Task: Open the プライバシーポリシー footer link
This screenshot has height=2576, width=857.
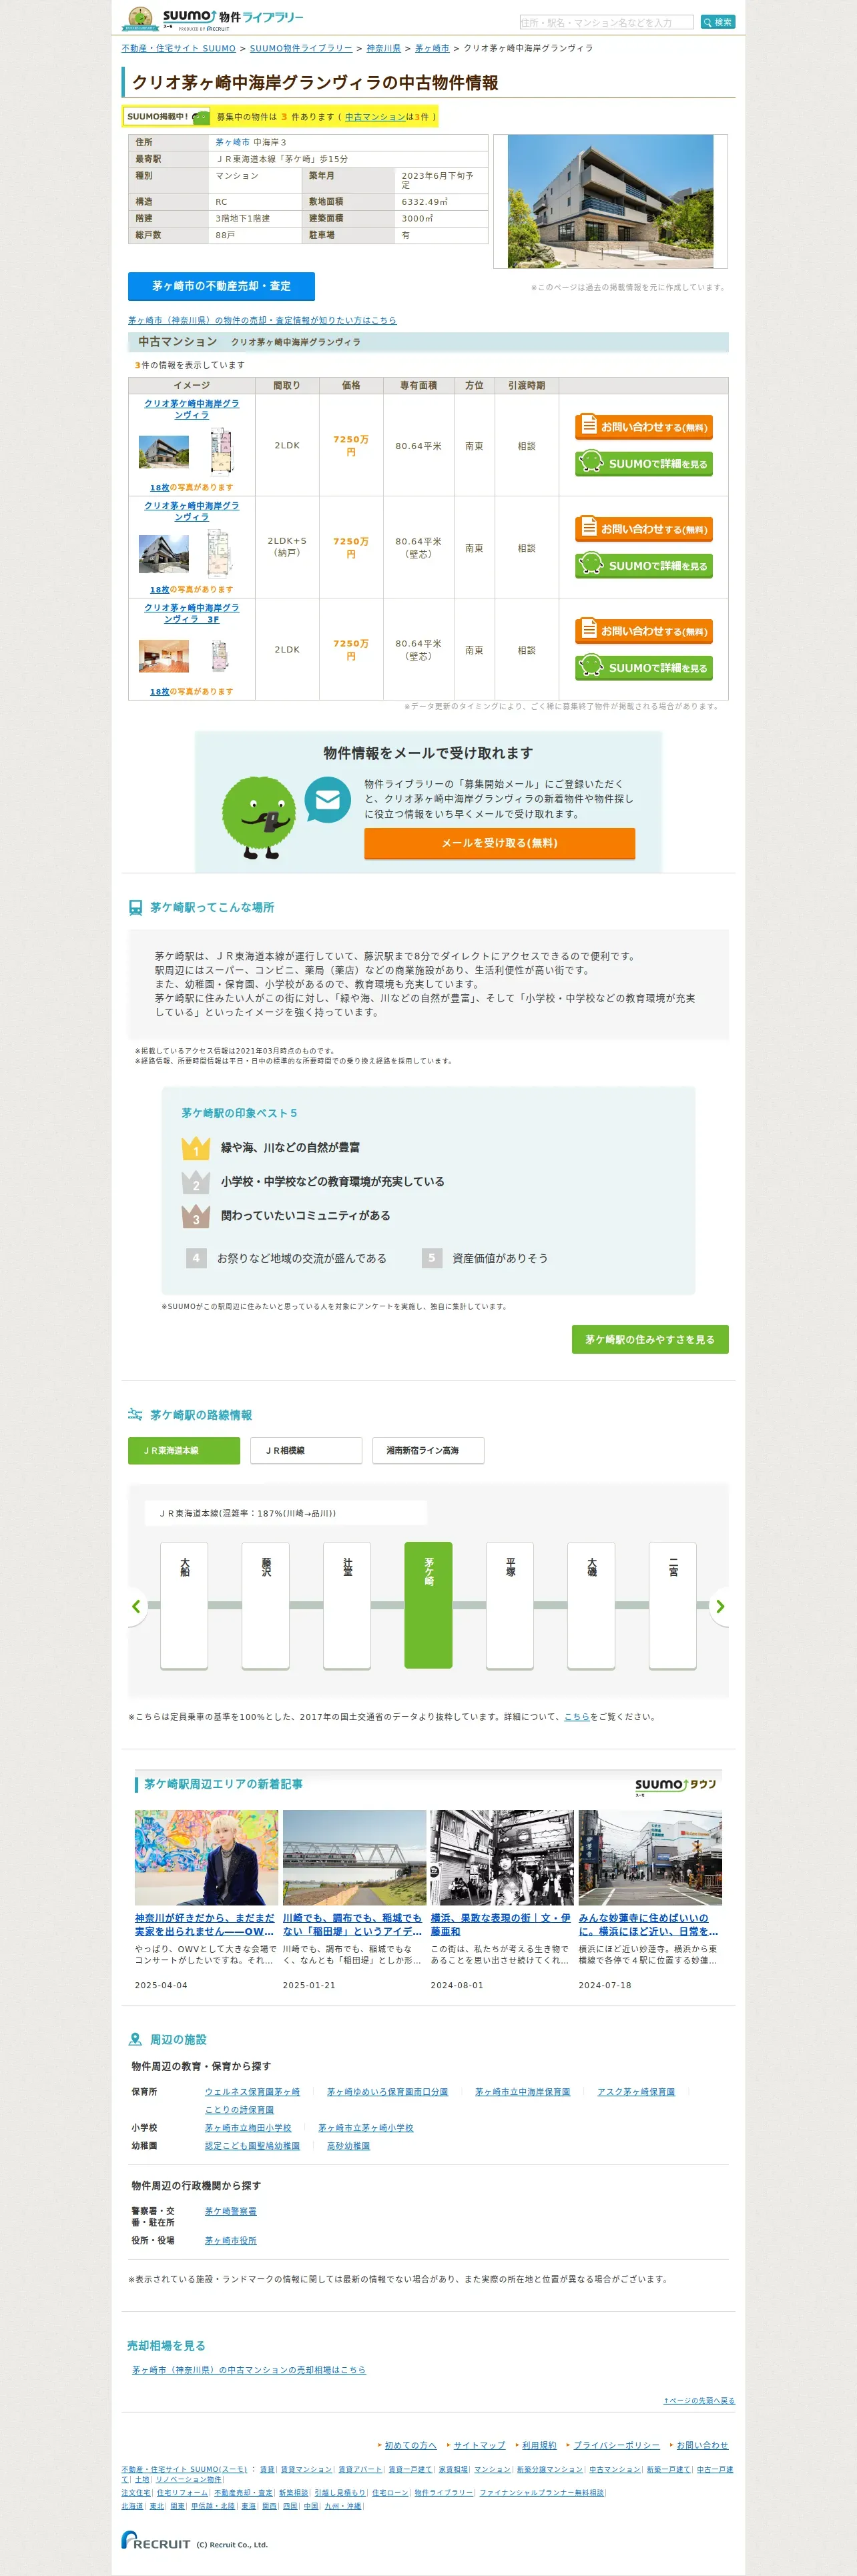Action: coord(616,2445)
